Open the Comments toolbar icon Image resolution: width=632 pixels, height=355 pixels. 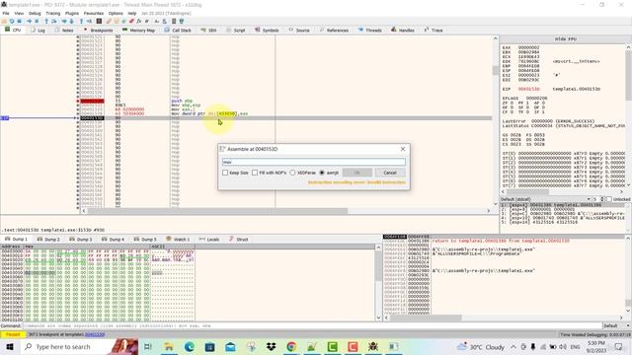[117, 21]
